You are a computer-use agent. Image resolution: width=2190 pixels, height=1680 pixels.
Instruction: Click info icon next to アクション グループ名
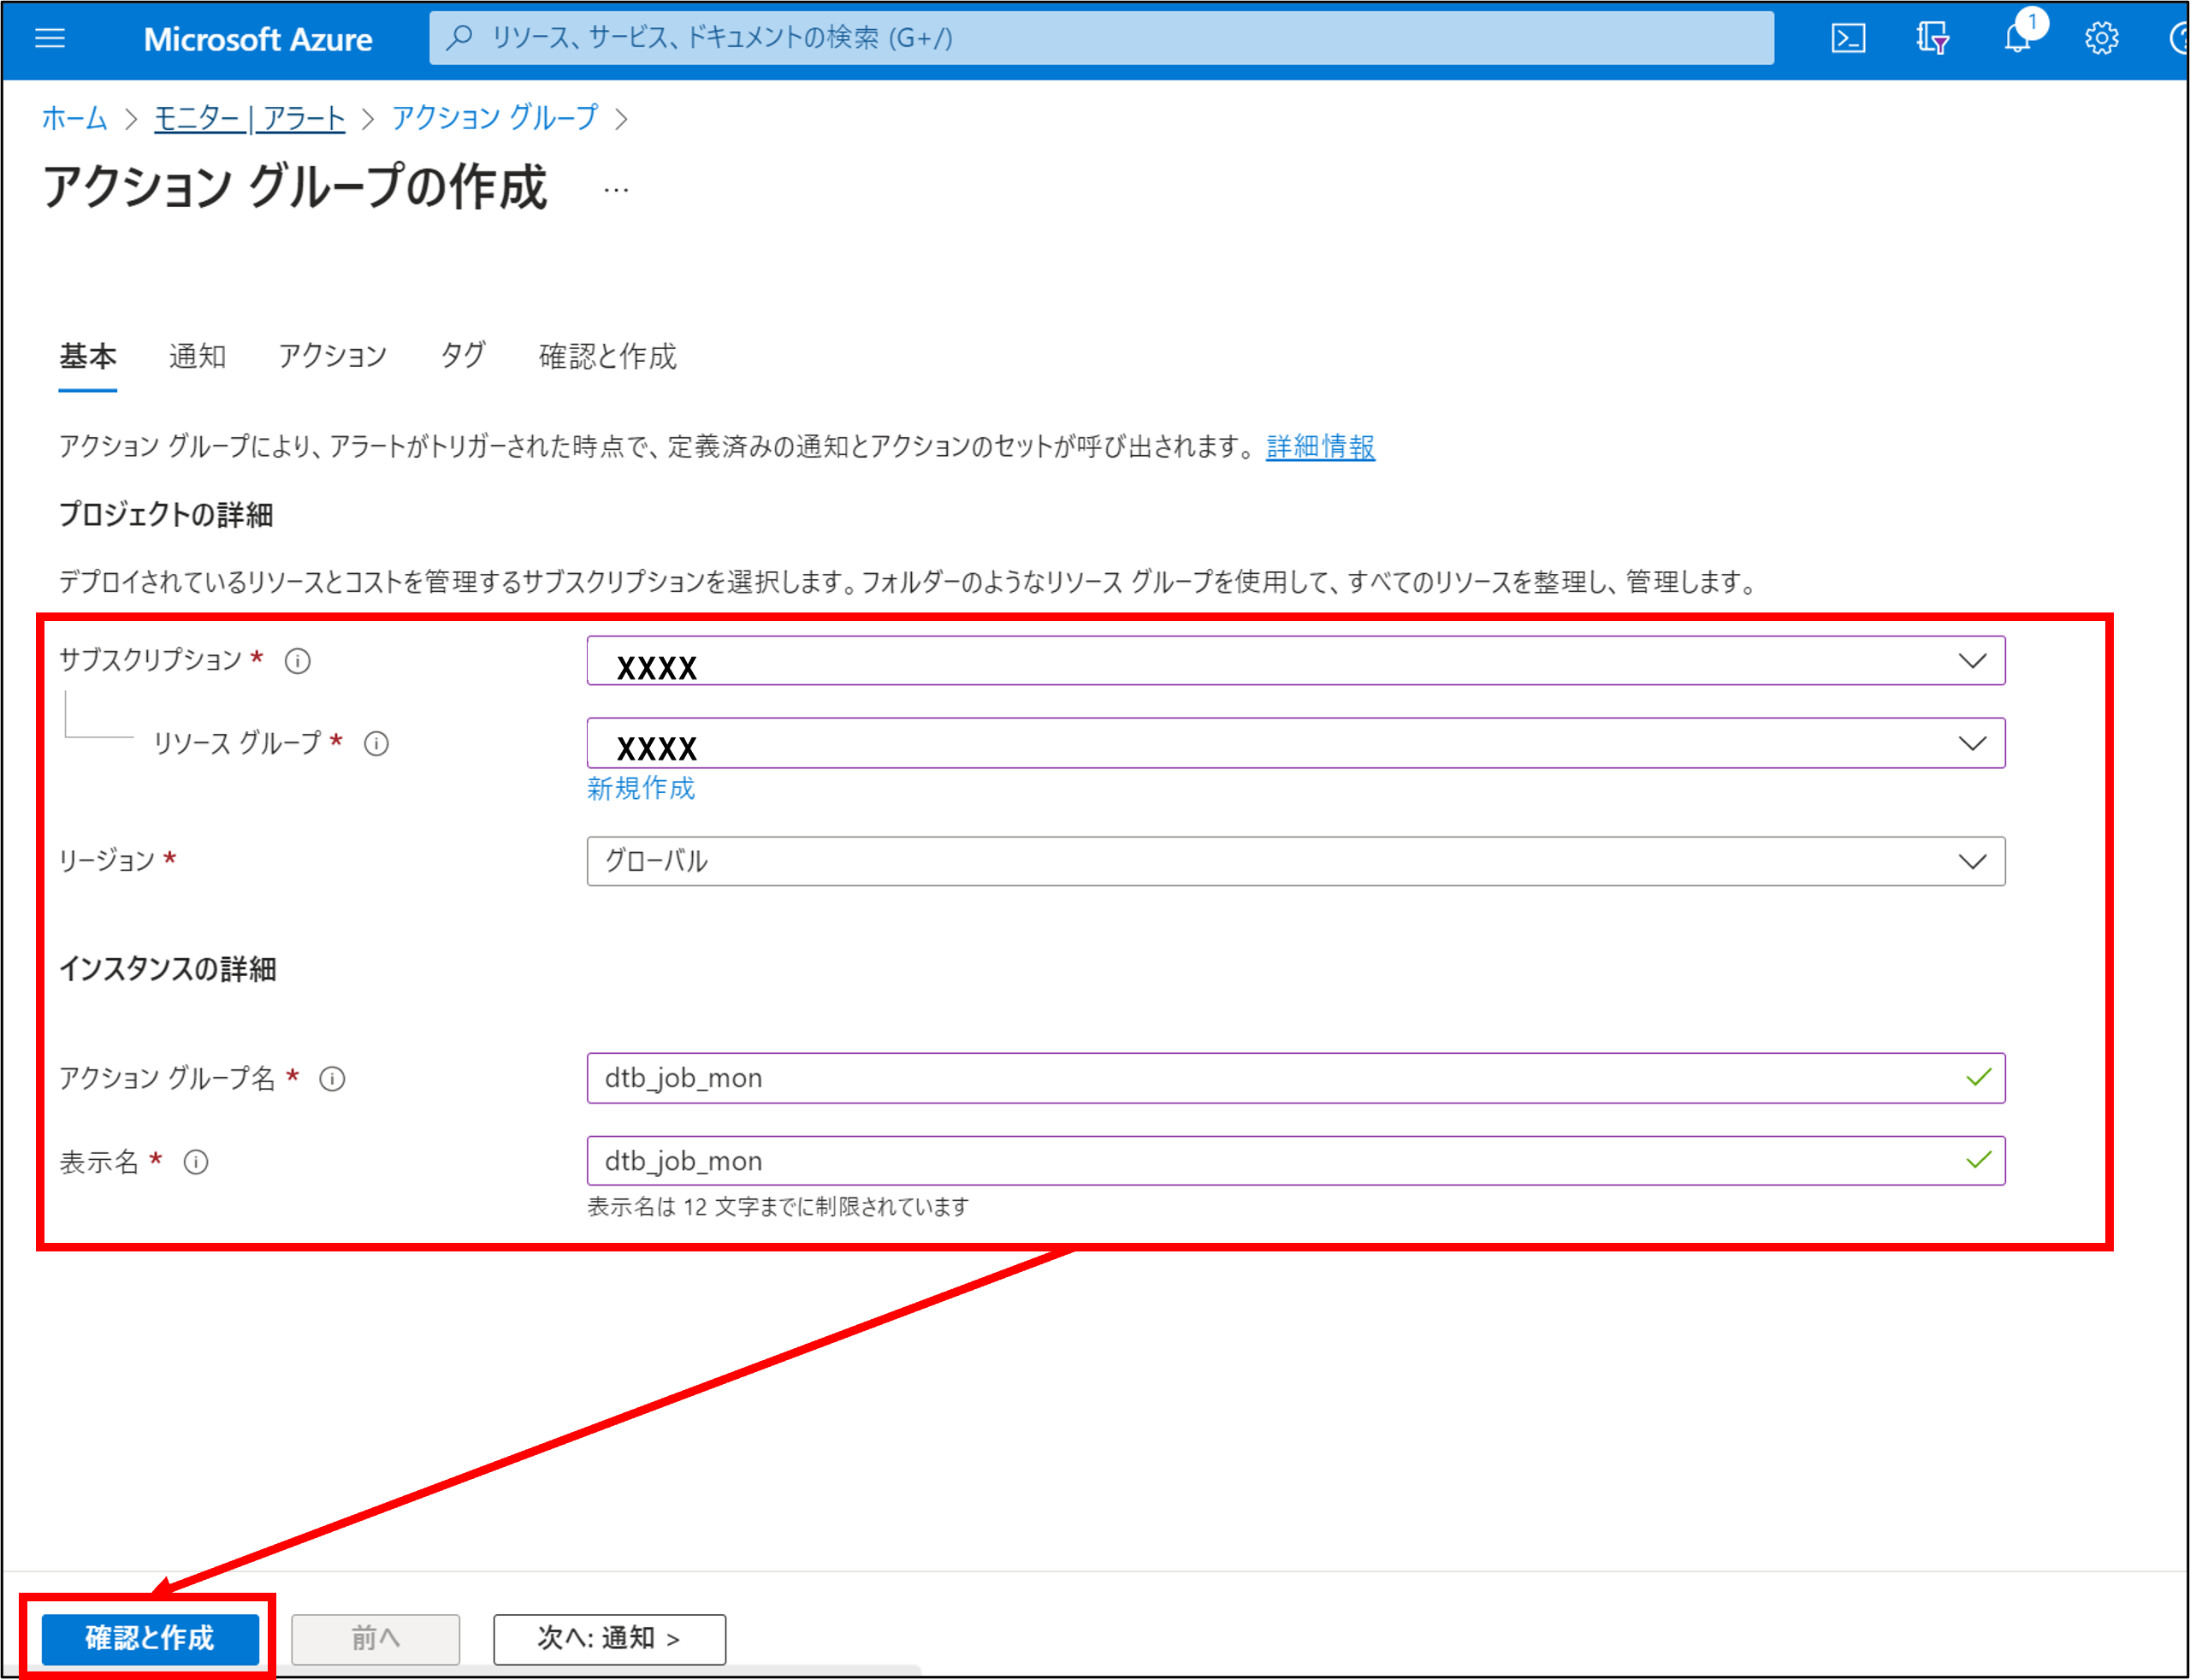click(332, 1079)
